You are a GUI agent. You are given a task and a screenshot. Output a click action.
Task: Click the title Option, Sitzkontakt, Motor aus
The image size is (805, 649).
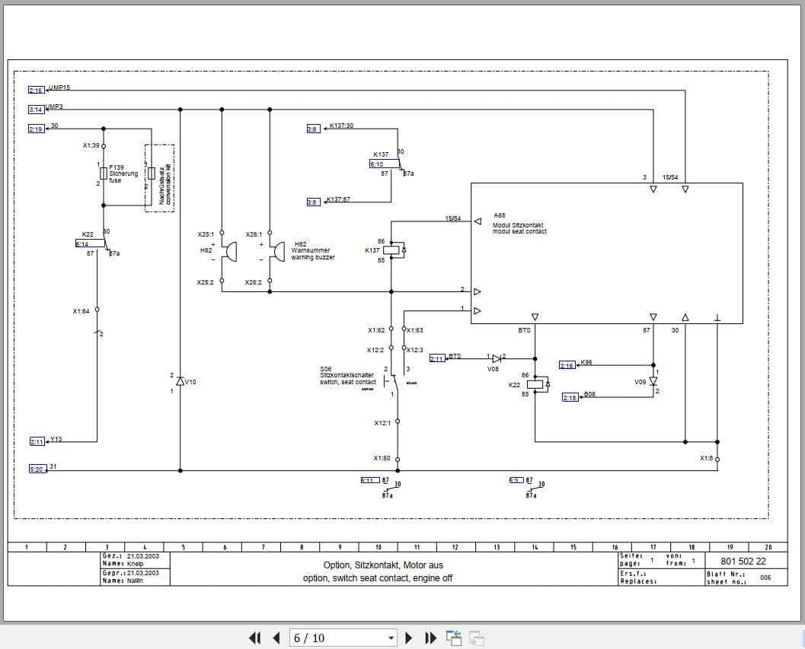click(x=383, y=565)
